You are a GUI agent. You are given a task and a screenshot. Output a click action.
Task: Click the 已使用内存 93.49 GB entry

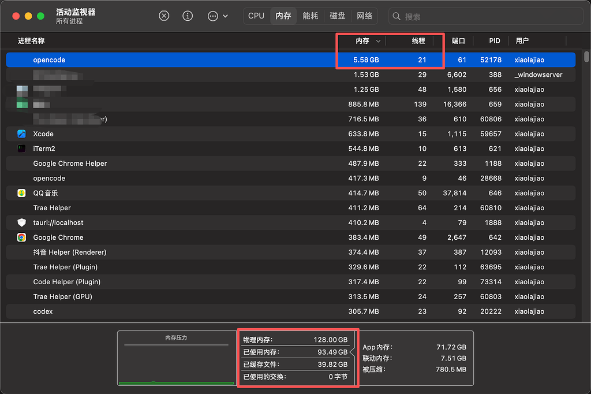click(295, 352)
